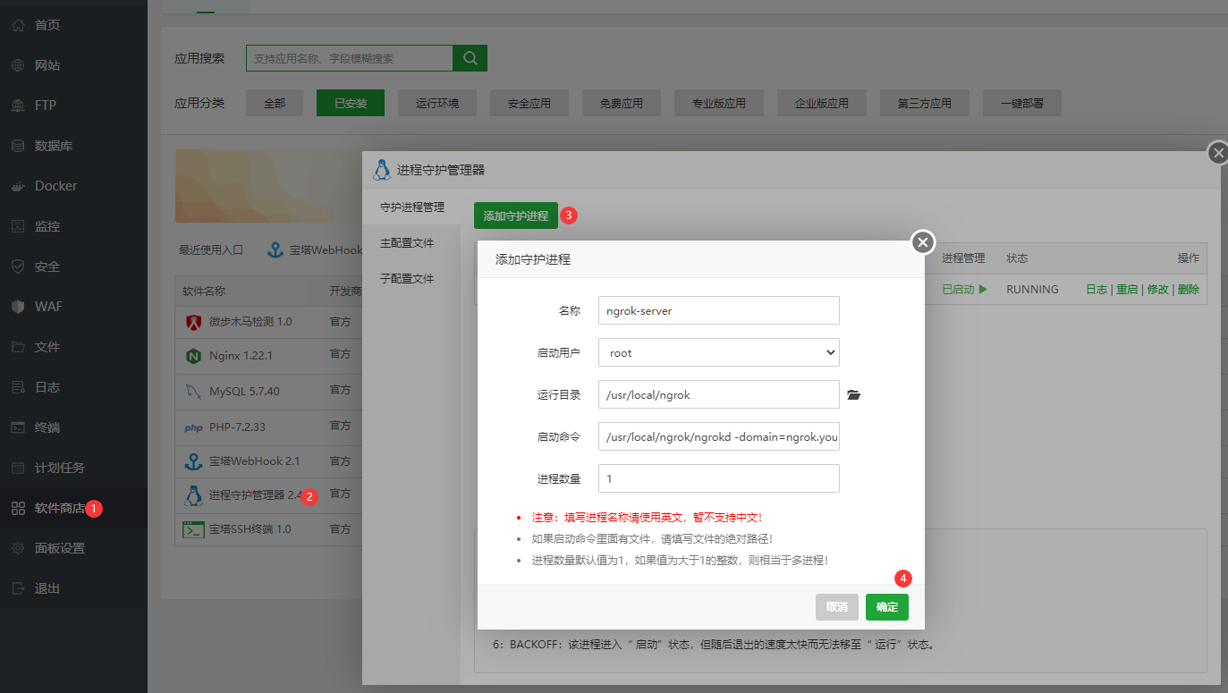
Task: Click the search magnifier icon button
Action: pos(470,58)
